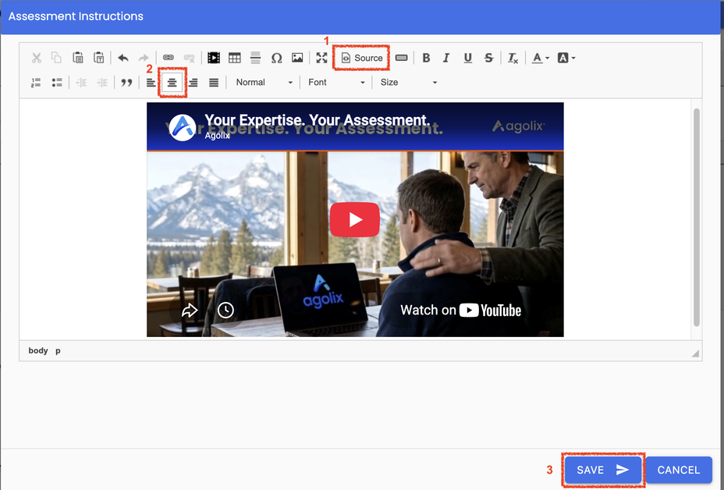Center align the content
This screenshot has height=490, width=724.
(172, 83)
